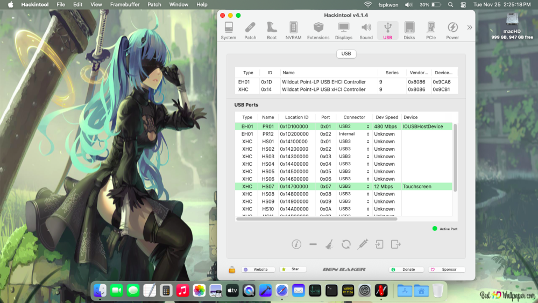The image size is (538, 303).
Task: Open the Patch menu in menu bar
Action: click(154, 4)
